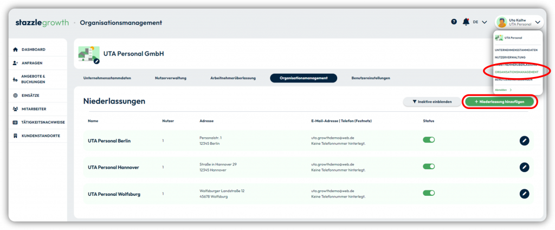Click UTA Personal logo in dropdown menu
The height and width of the screenshot is (230, 555).
point(499,37)
